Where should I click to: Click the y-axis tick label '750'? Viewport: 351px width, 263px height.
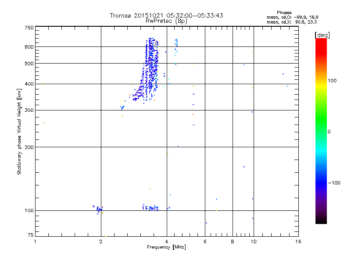tap(29, 28)
